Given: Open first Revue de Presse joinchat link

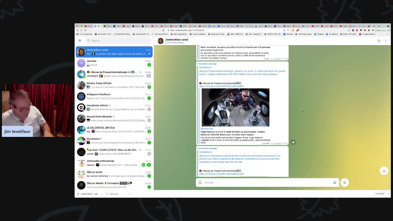Looking at the screenshot, I should (221, 86).
